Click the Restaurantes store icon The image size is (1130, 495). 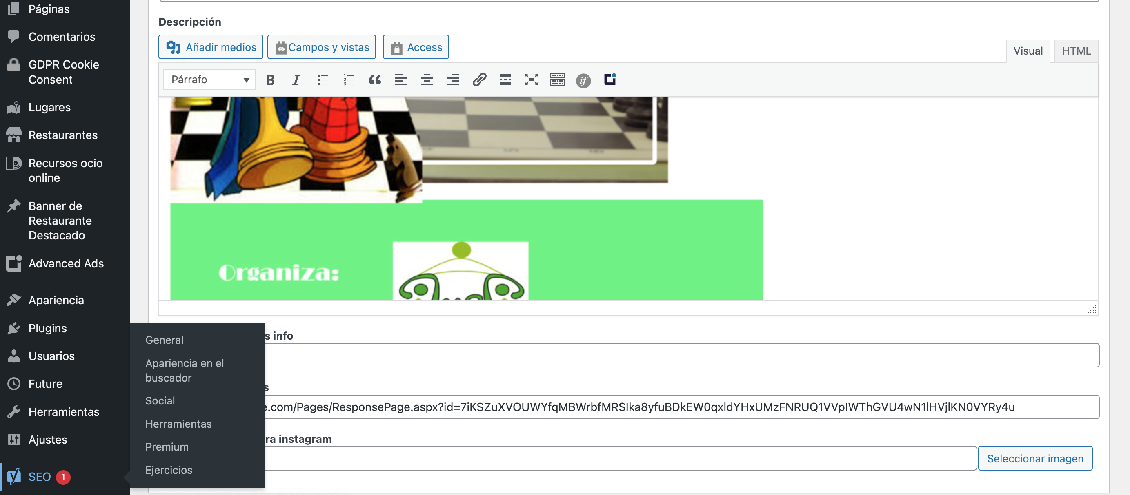pos(13,135)
